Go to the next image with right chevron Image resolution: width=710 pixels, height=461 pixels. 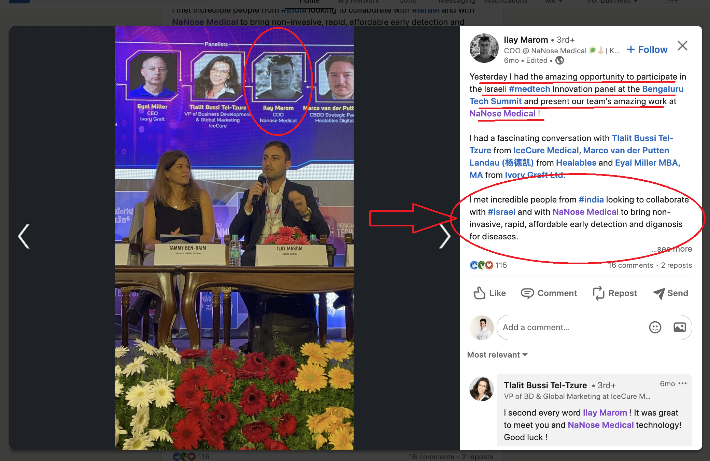pos(445,236)
